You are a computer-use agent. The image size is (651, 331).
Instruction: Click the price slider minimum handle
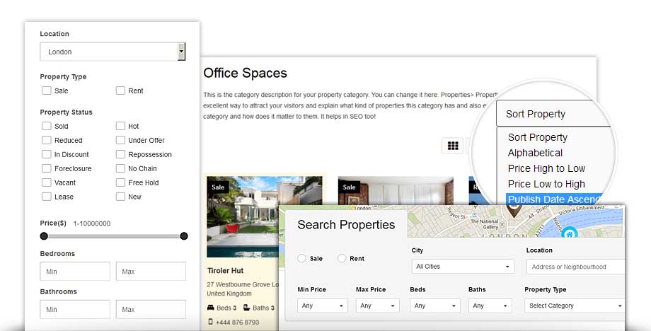point(44,236)
